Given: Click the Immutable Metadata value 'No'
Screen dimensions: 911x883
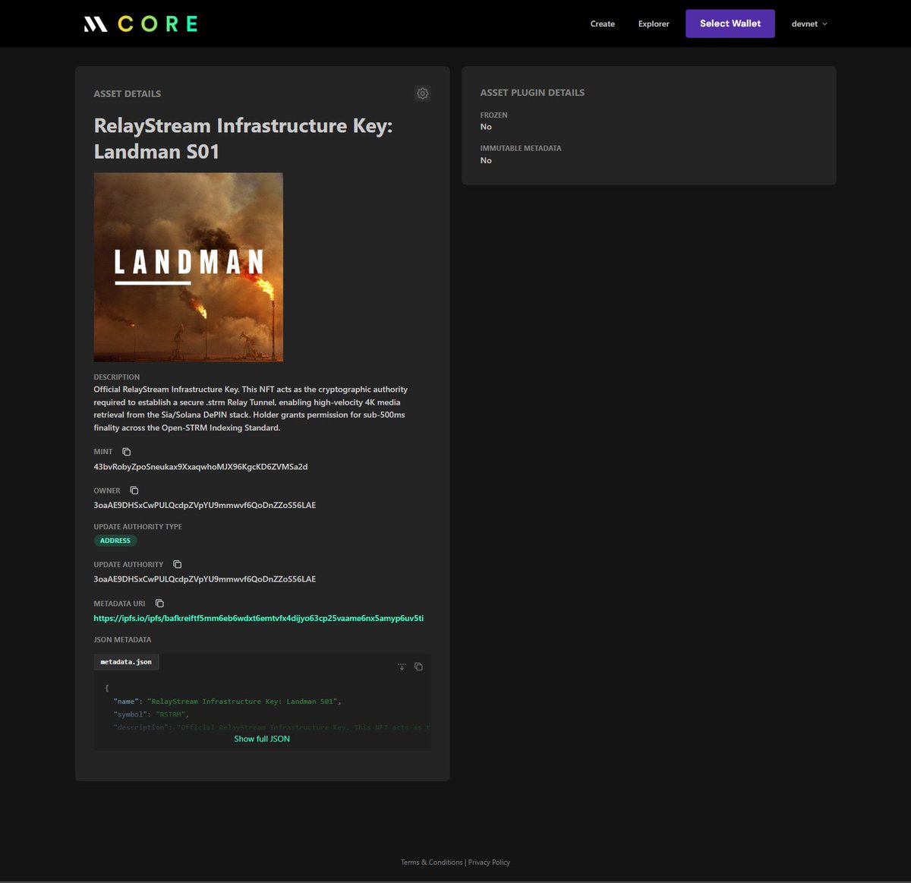Looking at the screenshot, I should (x=486, y=160).
